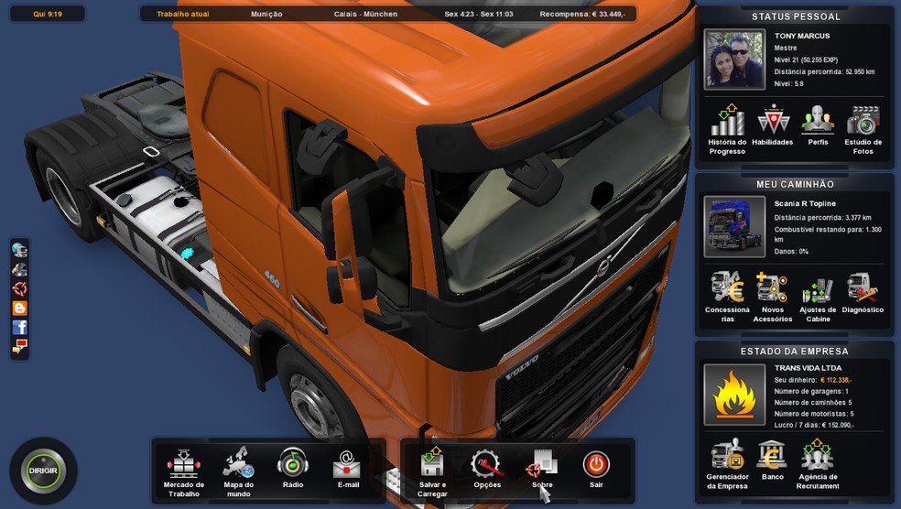Click the Scania R Topline truck thumbnail
This screenshot has height=509, width=901.
(734, 227)
